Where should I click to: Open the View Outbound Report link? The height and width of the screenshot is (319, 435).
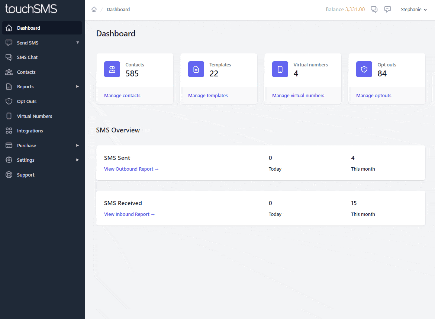point(131,169)
